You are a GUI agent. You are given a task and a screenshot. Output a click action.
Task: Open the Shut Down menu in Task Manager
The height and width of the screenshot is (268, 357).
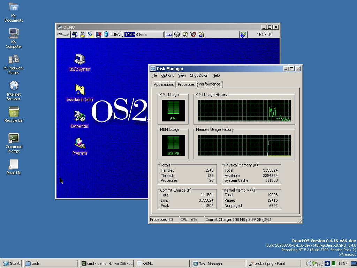click(199, 75)
